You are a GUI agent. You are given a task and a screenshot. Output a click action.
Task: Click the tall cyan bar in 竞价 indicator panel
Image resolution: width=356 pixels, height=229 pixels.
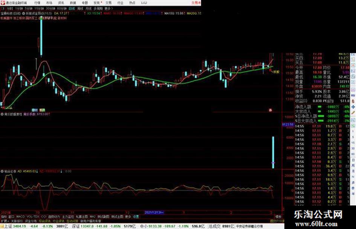[273, 152]
